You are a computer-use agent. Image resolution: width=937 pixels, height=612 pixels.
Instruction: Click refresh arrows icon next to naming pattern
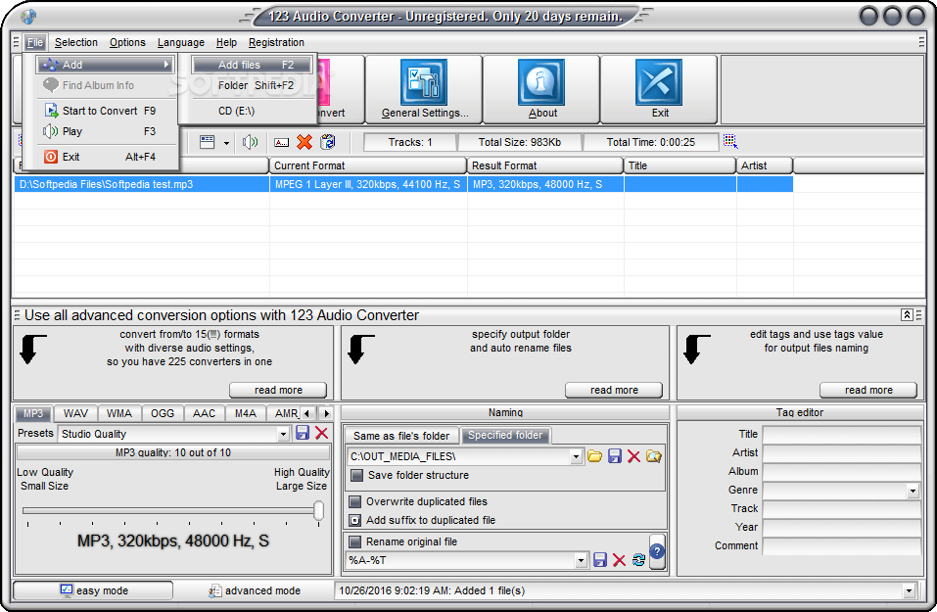pos(638,560)
